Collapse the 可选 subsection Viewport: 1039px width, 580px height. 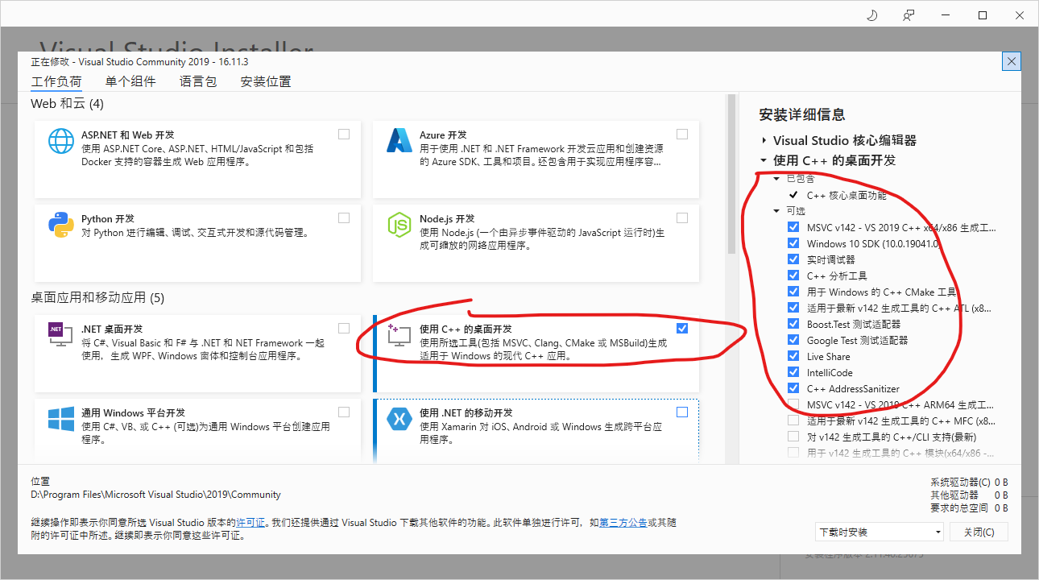pyautogui.click(x=777, y=211)
